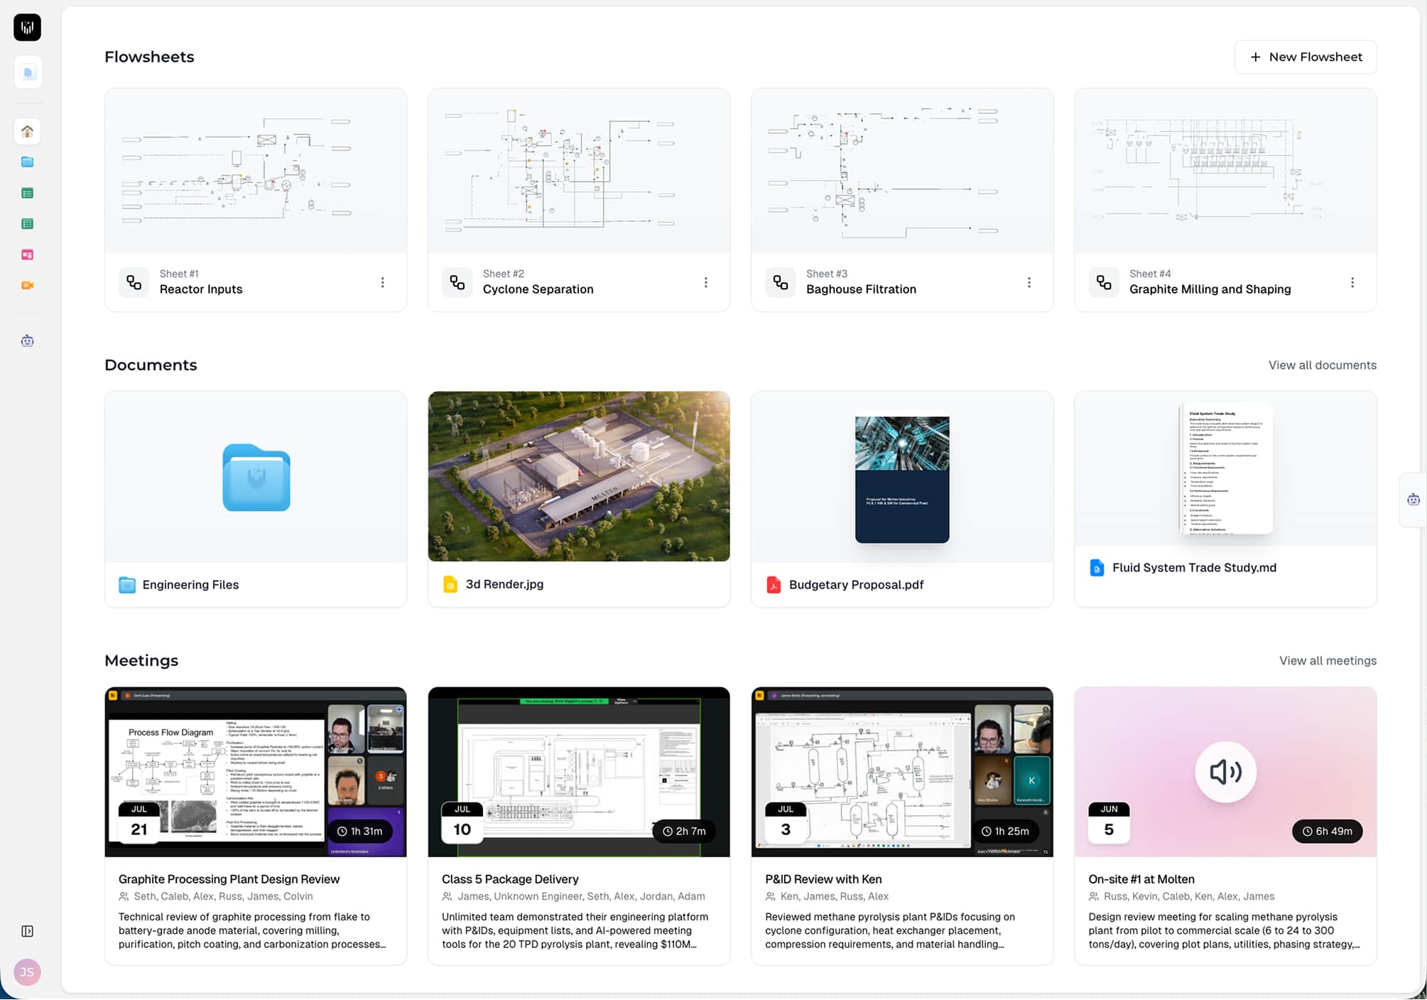Open the blue folder sidebar icon
The height and width of the screenshot is (1000, 1427).
[27, 162]
